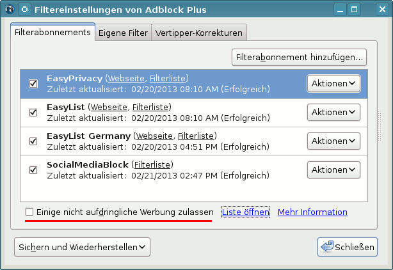
Task: Open the EasyList Filterliste link
Action: [150, 107]
